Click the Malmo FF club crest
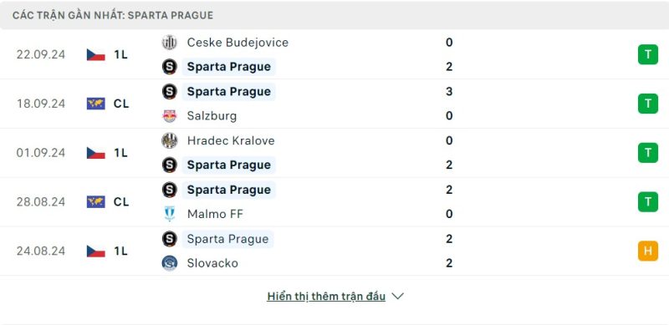The height and width of the screenshot is (325, 669). coord(170,214)
